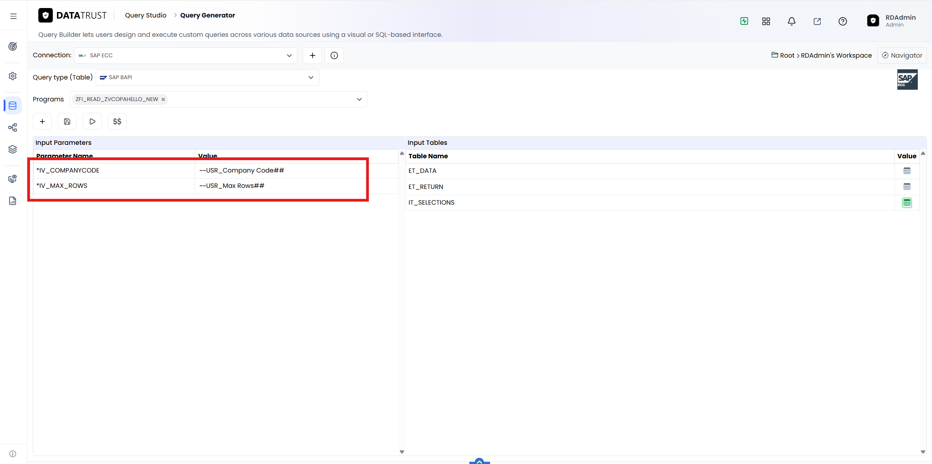This screenshot has width=932, height=464.
Task: Open the IT_SELECTIONS green table icon
Action: click(x=907, y=202)
